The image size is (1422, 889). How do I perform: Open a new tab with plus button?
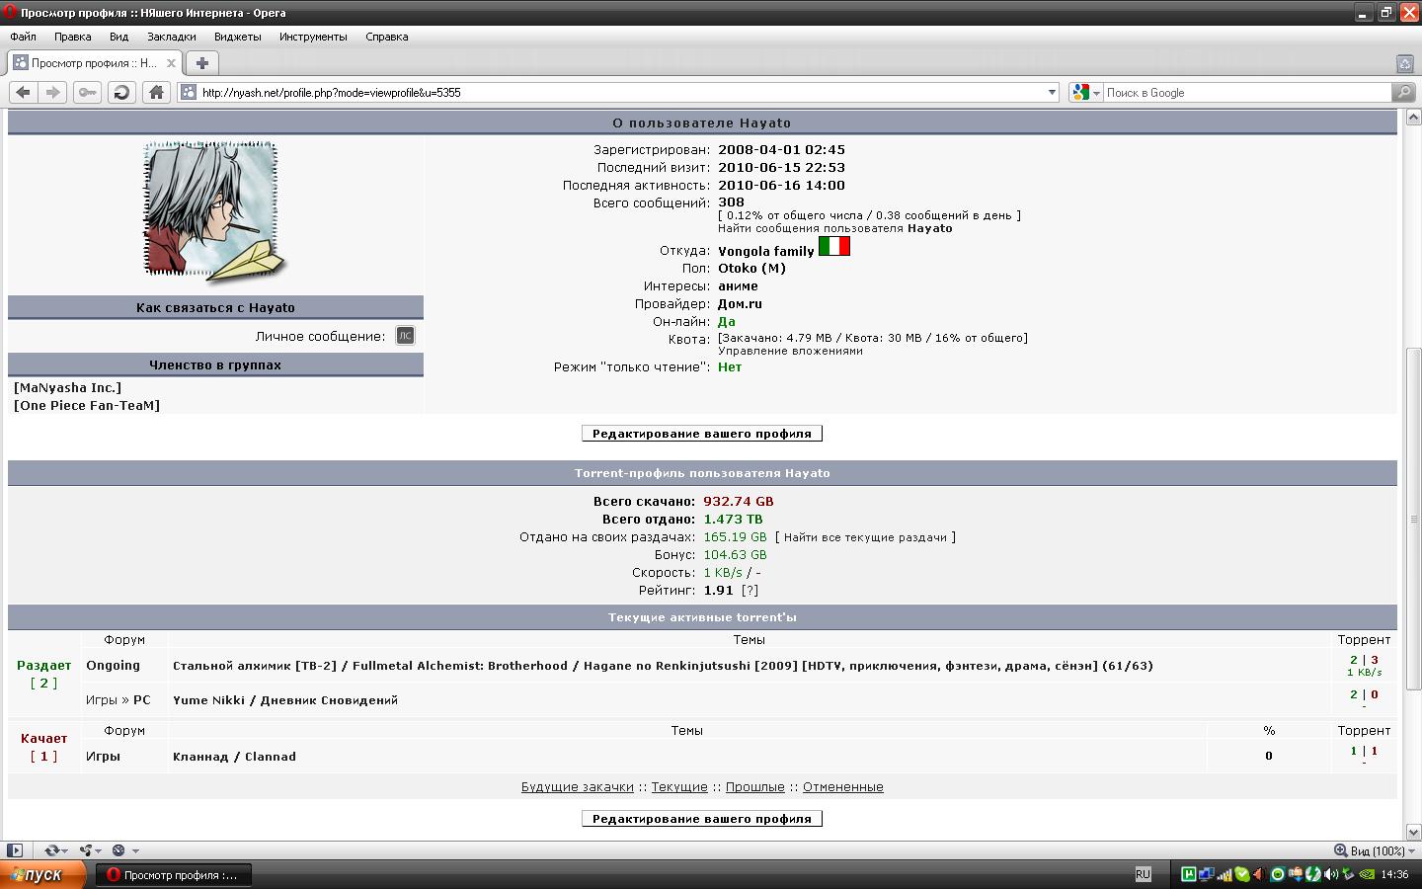click(x=202, y=63)
